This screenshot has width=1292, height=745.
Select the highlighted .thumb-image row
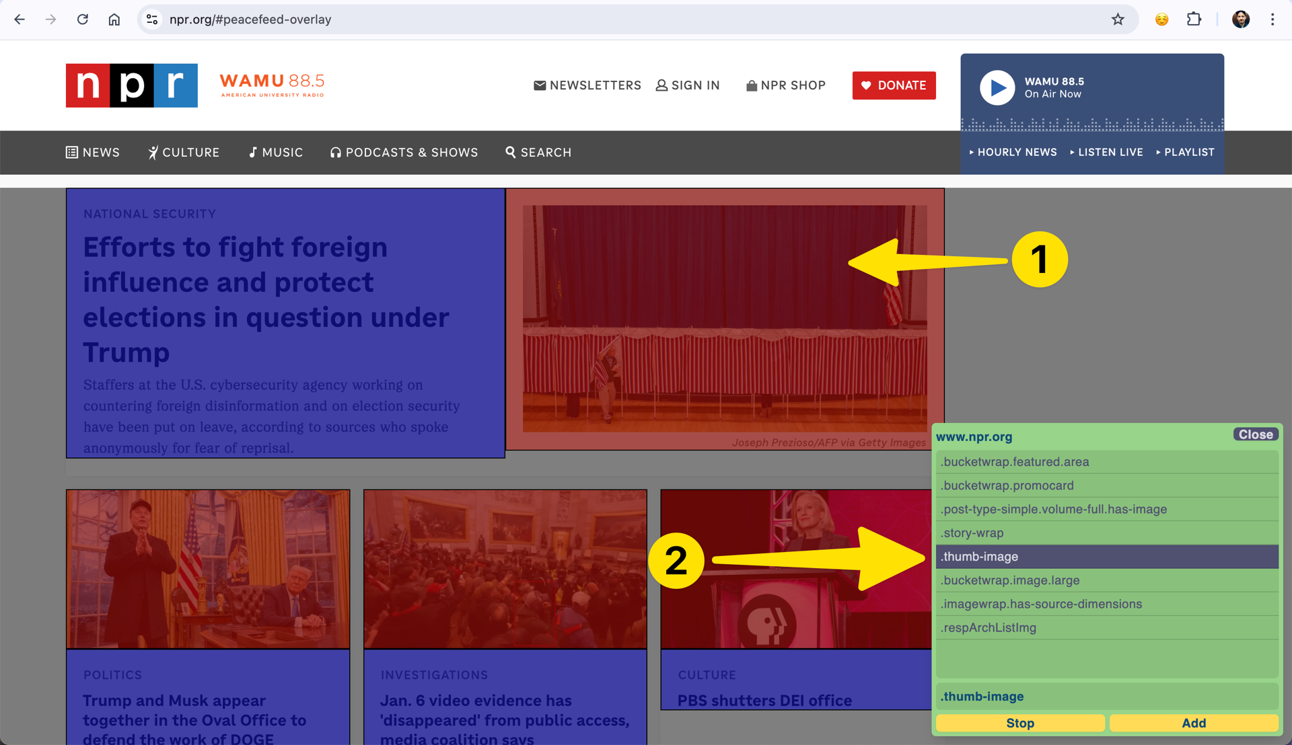pos(1107,557)
